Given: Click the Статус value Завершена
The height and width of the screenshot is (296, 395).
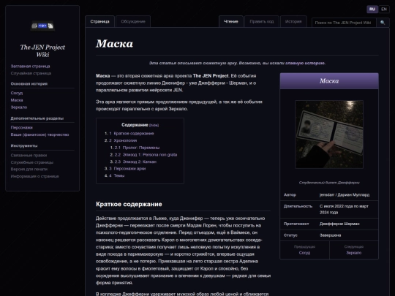Looking at the screenshot, I should tap(330, 235).
